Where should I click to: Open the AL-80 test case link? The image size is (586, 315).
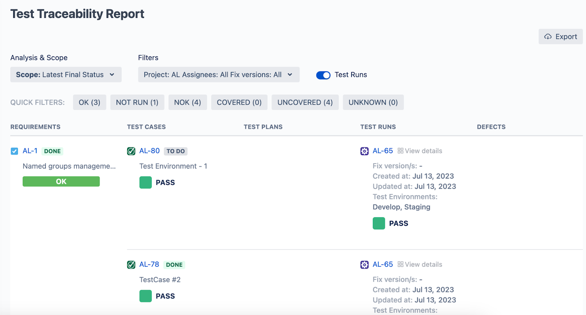tap(149, 151)
